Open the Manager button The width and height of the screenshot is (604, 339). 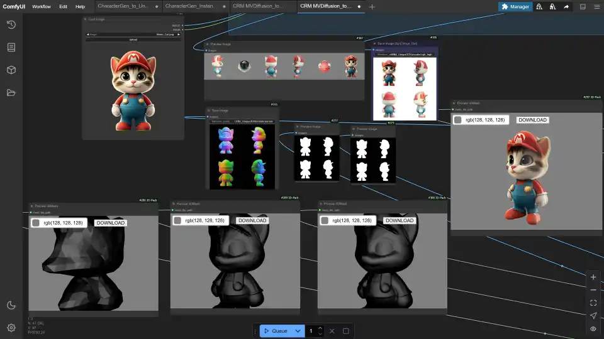tap(515, 6)
